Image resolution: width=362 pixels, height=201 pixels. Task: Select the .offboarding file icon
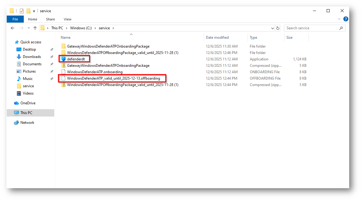[x=63, y=78]
